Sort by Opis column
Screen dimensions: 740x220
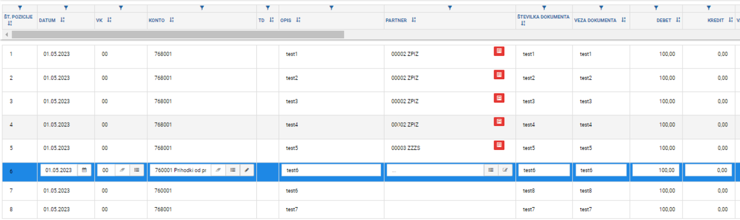[x=298, y=20]
